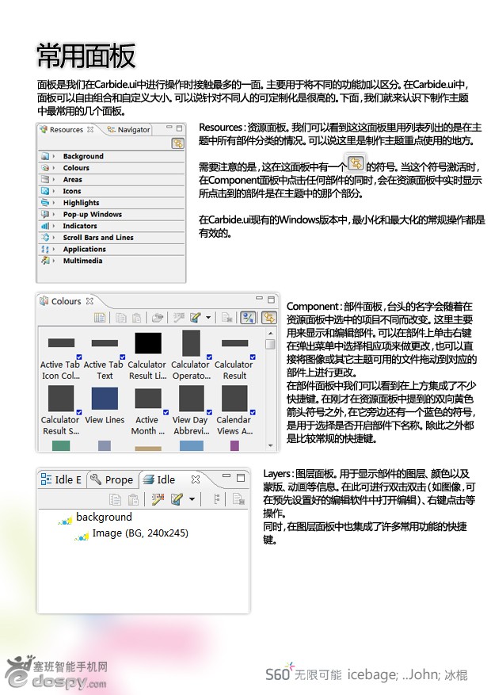Click the Areas category icon in Resources

tap(44, 180)
